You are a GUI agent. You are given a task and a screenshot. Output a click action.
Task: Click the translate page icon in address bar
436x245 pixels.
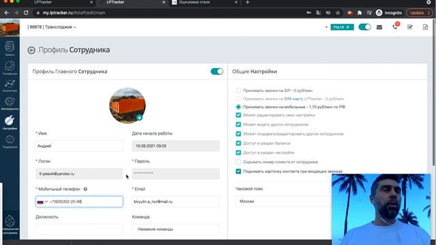point(318,13)
